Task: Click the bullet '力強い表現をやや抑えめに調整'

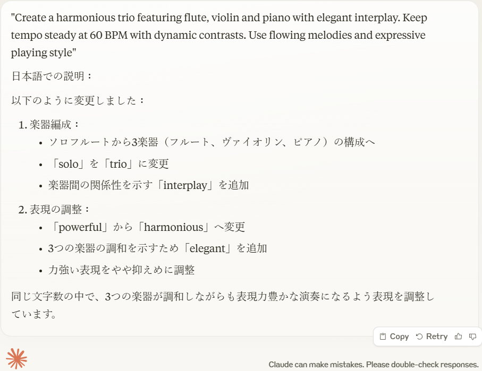Action: 121,270
